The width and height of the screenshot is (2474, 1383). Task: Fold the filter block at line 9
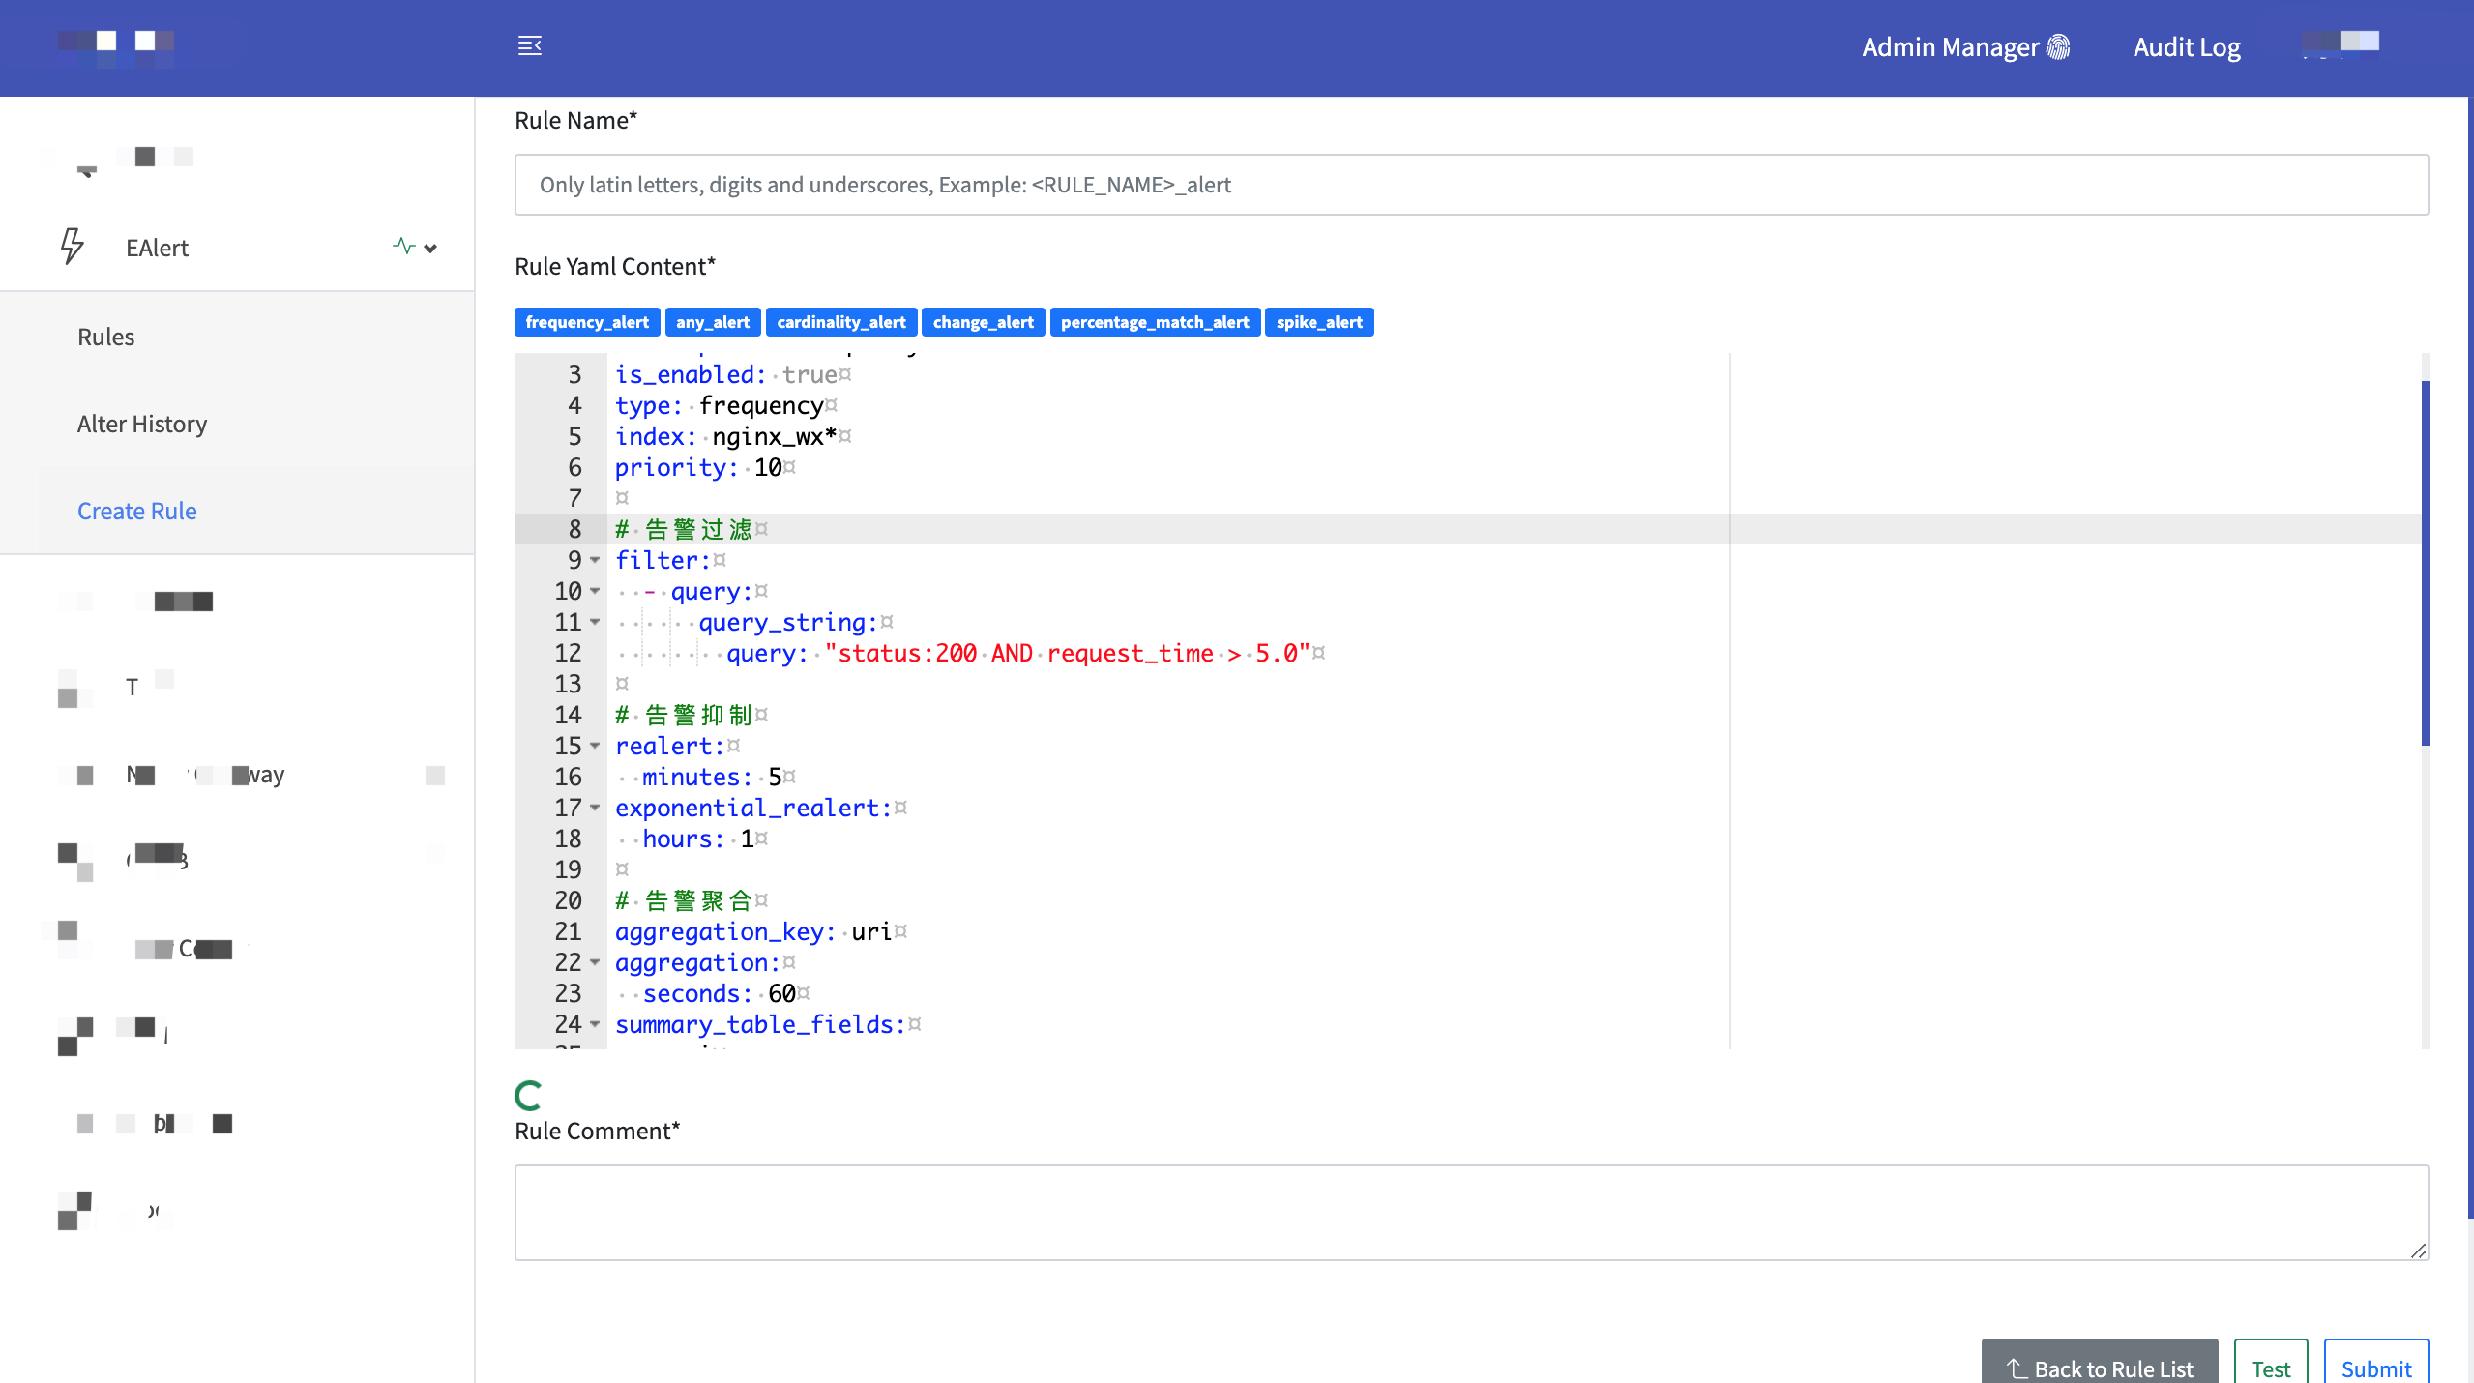pos(595,560)
